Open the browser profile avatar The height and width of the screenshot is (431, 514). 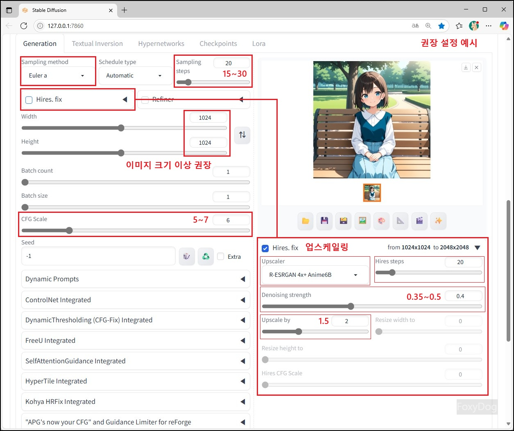point(474,26)
